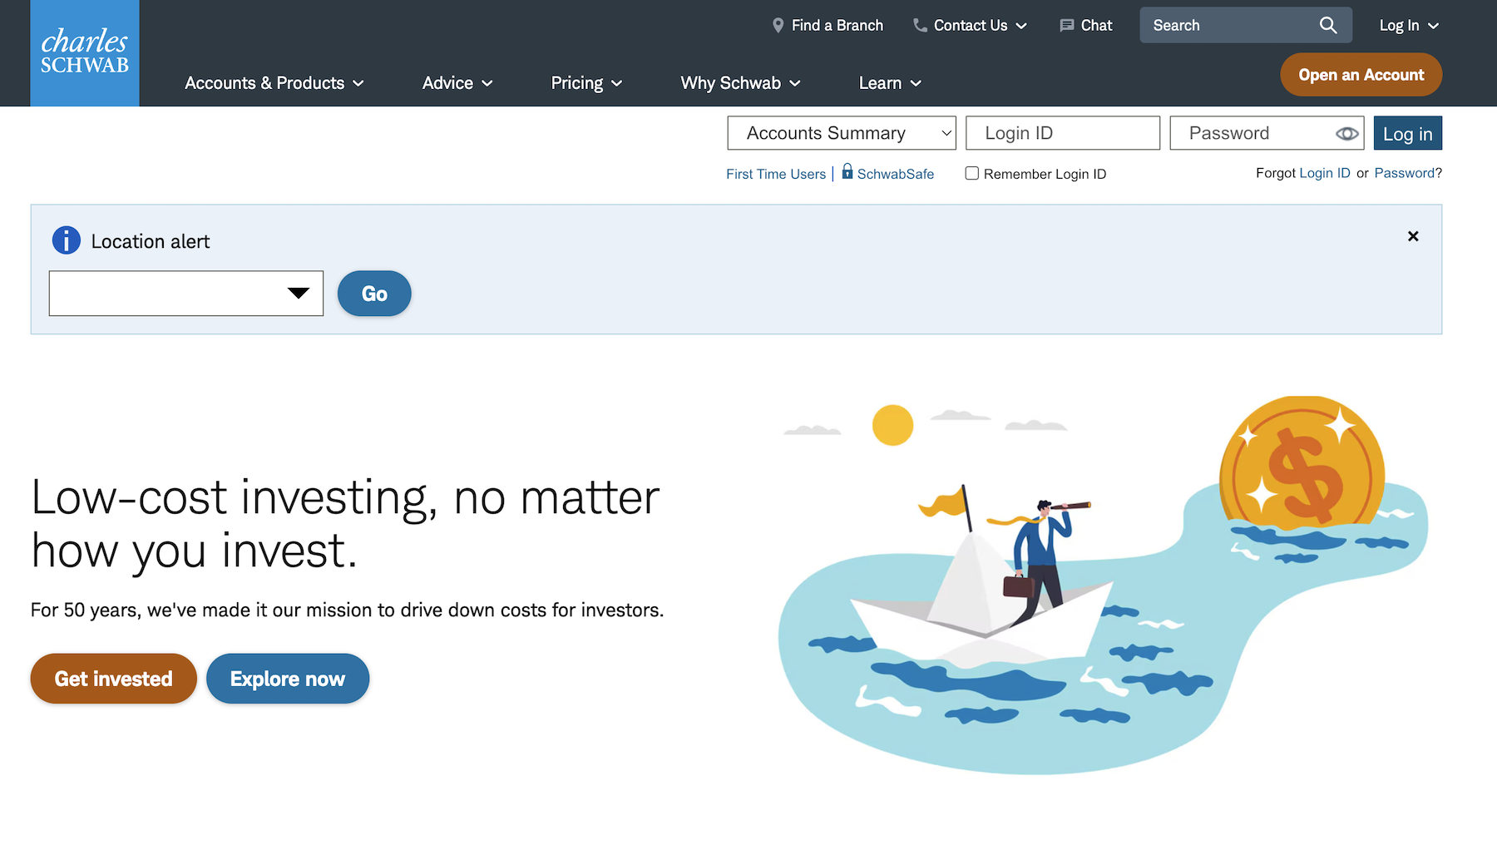Toggle password visibility eye icon
1497x855 pixels.
(x=1347, y=134)
